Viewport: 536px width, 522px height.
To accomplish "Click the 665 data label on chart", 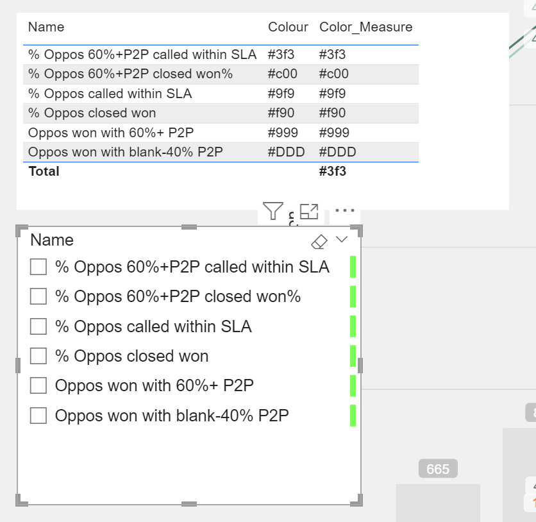I will [x=438, y=469].
